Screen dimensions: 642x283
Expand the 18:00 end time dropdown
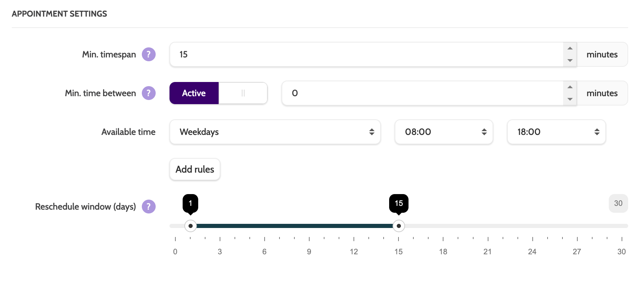(556, 132)
